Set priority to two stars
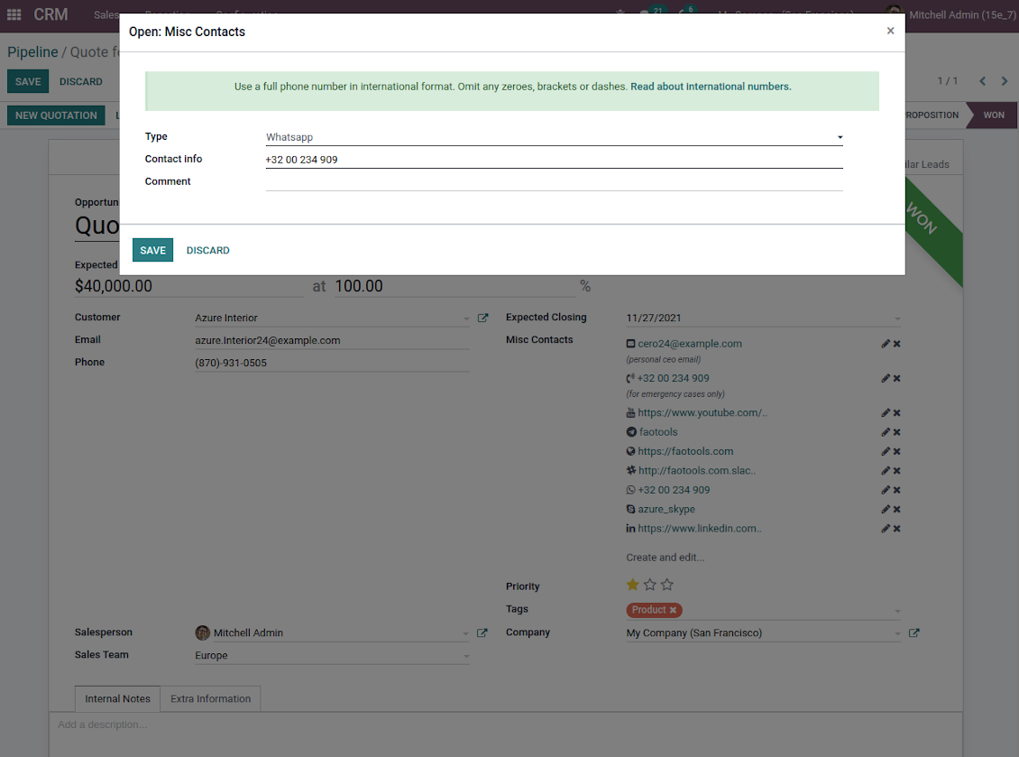The width and height of the screenshot is (1019, 757). [650, 585]
